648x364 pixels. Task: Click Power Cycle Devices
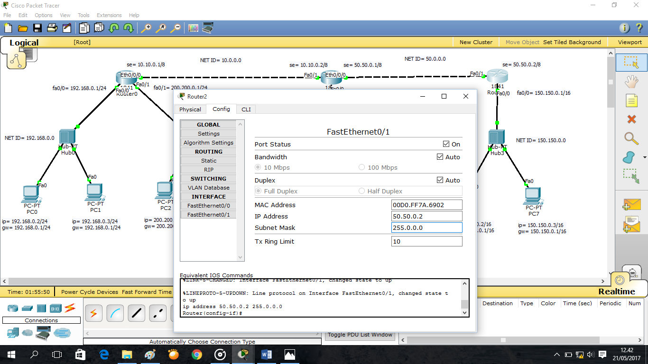click(90, 292)
